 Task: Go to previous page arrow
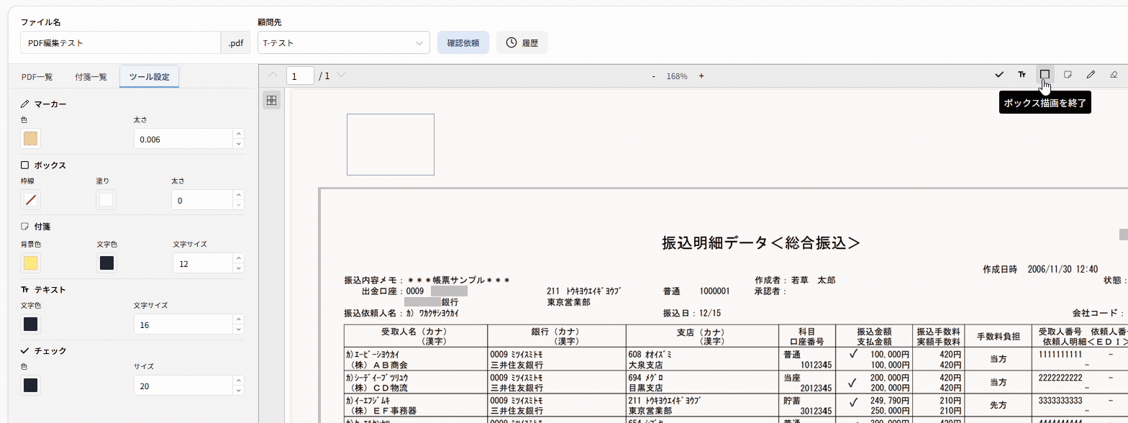pos(272,76)
